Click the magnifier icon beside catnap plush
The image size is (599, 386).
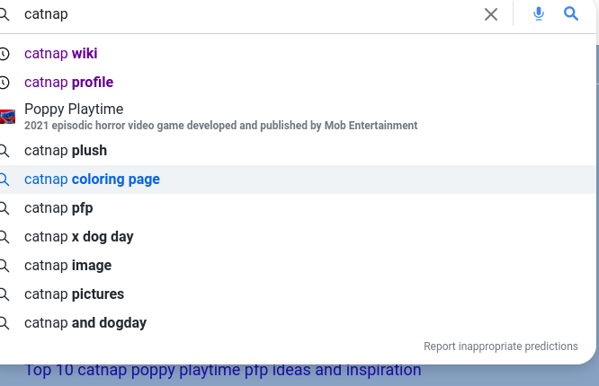pyautogui.click(x=4, y=151)
